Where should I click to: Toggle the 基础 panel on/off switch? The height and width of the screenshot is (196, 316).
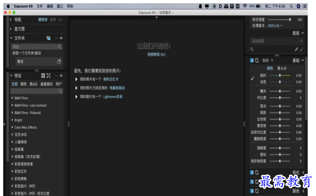[x=252, y=60]
